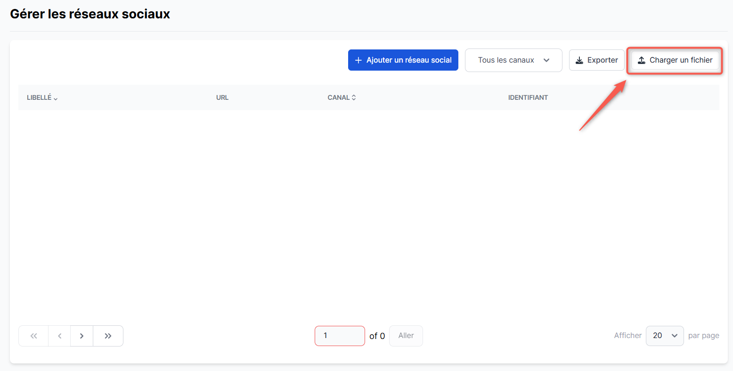Click the upload icon beside Charger un fichier
This screenshot has width=733, height=371.
(642, 60)
